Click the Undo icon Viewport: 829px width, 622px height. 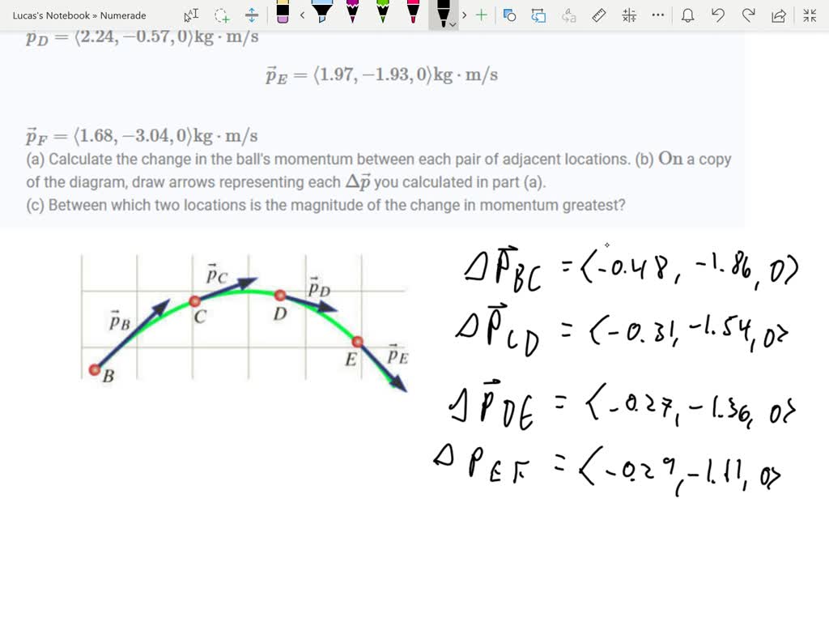tap(717, 14)
